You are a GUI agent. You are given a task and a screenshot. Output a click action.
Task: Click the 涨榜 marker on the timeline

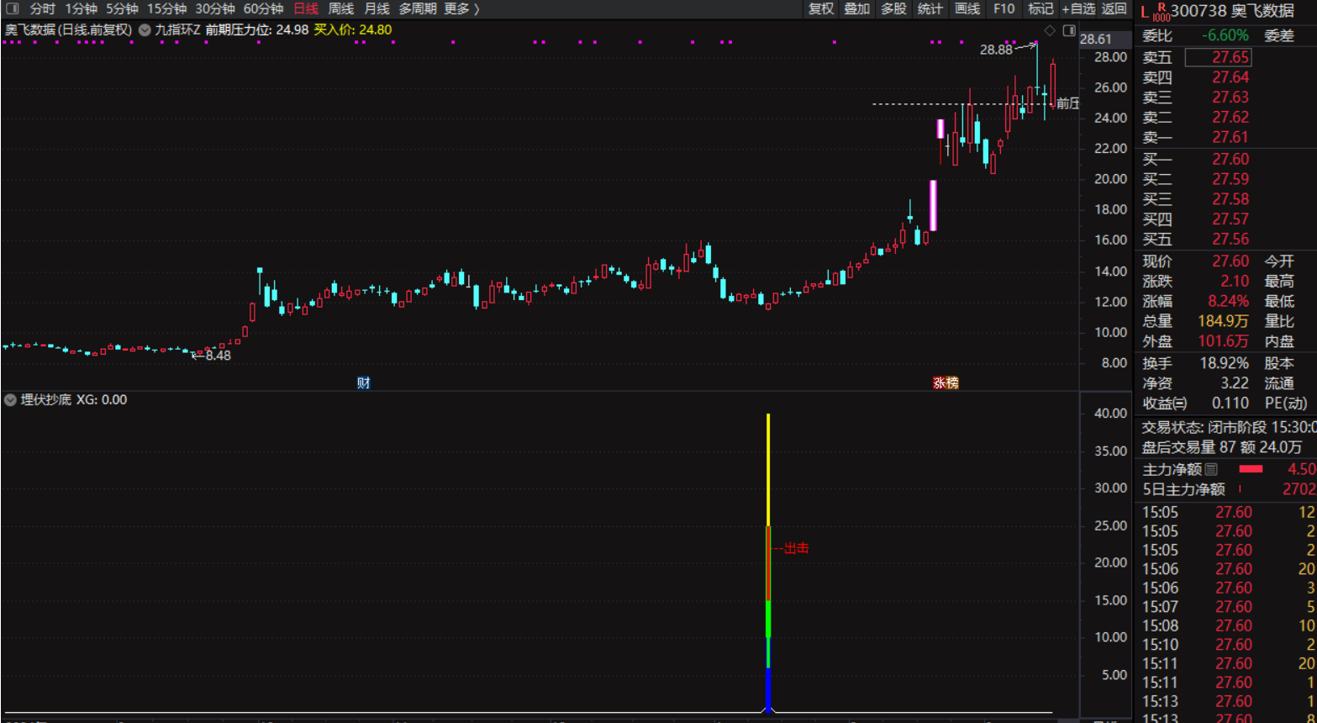[x=946, y=383]
